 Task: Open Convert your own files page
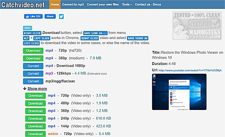103,5
